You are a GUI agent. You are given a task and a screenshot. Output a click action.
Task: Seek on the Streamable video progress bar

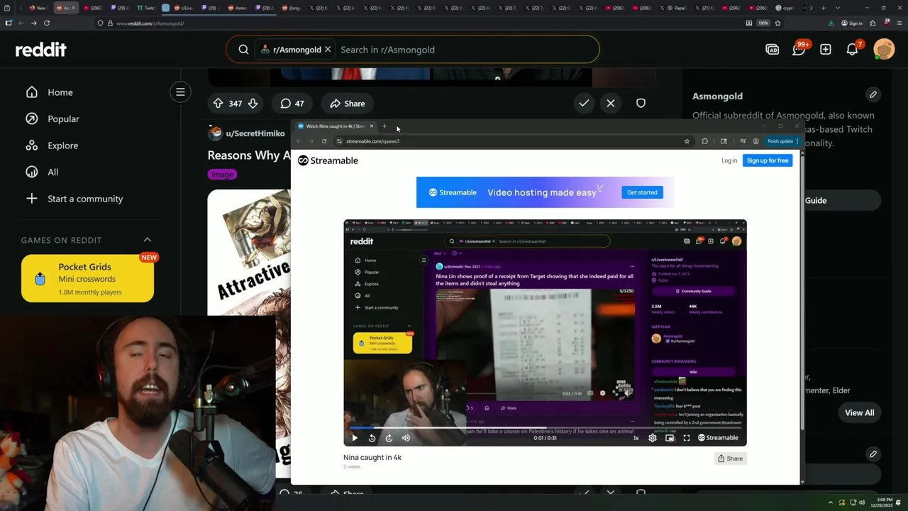(545, 428)
